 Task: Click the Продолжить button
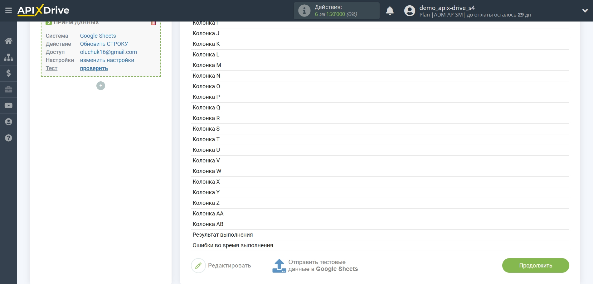[535, 265]
